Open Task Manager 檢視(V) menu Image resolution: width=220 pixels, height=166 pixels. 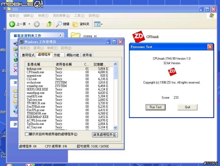coord(52,48)
